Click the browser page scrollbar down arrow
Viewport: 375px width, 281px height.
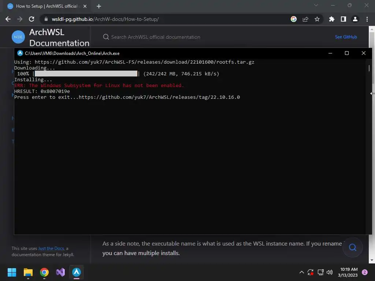point(372,260)
